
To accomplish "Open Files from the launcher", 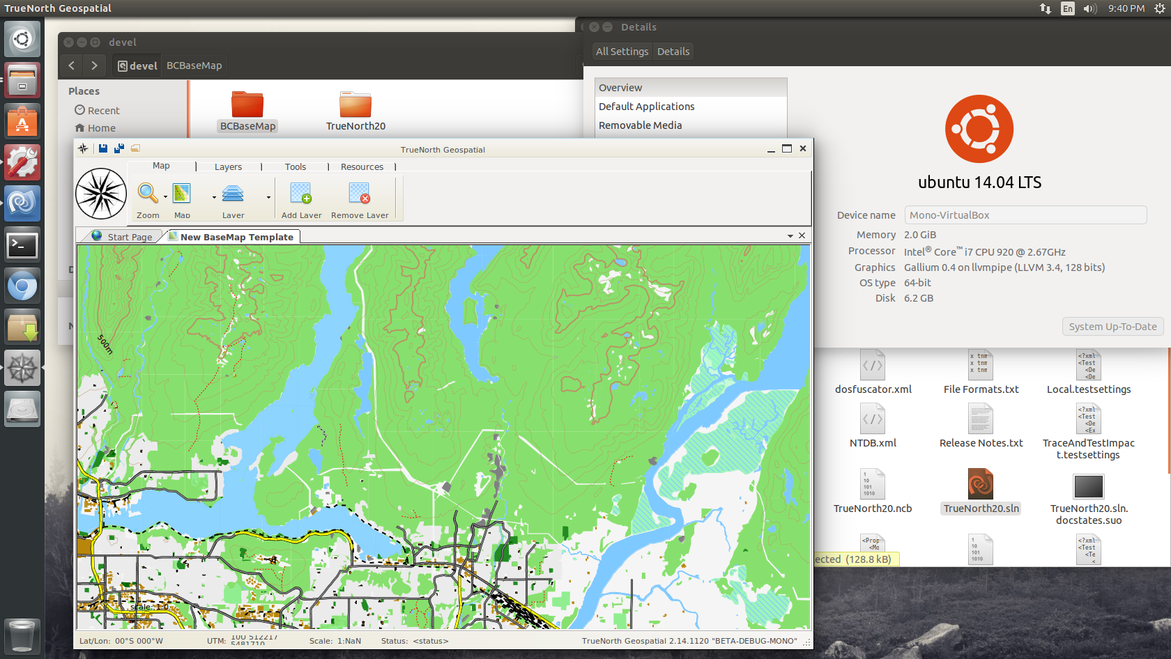I will pyautogui.click(x=22, y=79).
